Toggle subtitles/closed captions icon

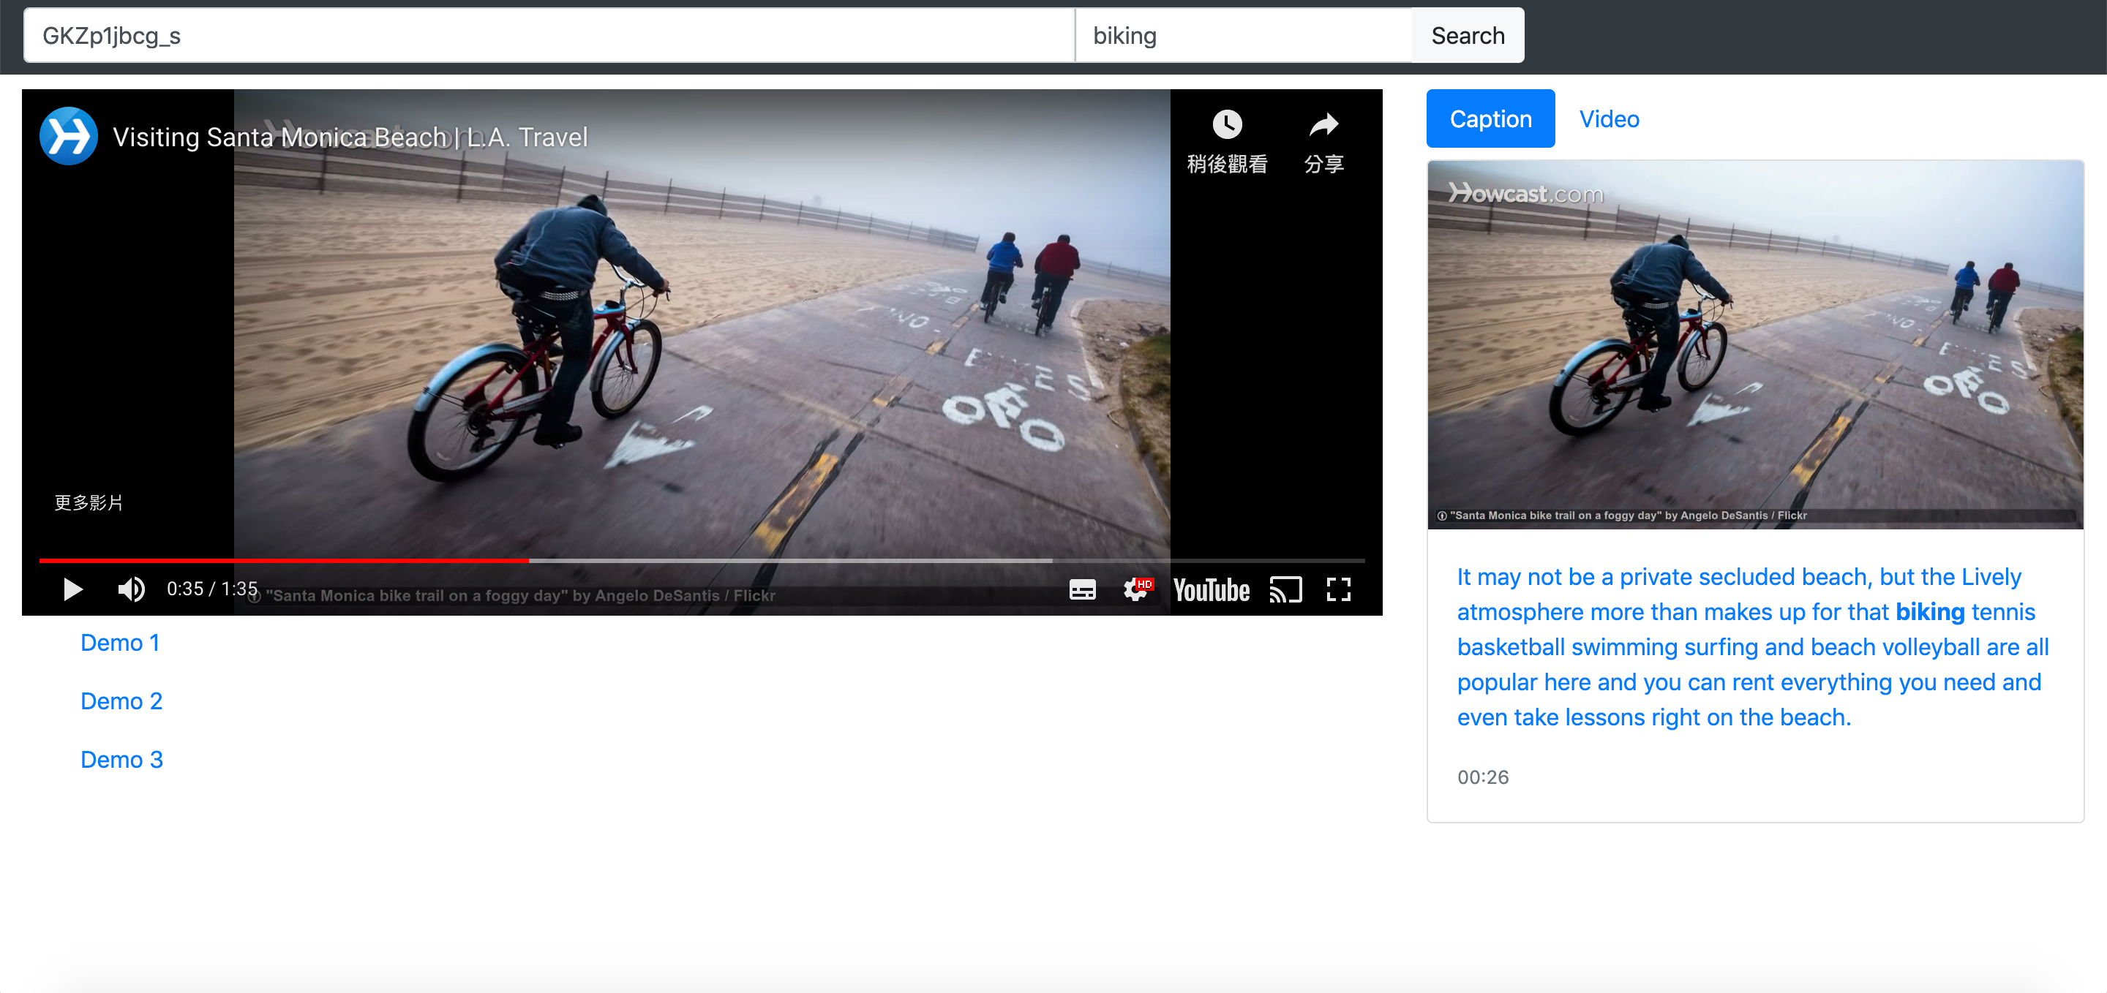[x=1081, y=589]
